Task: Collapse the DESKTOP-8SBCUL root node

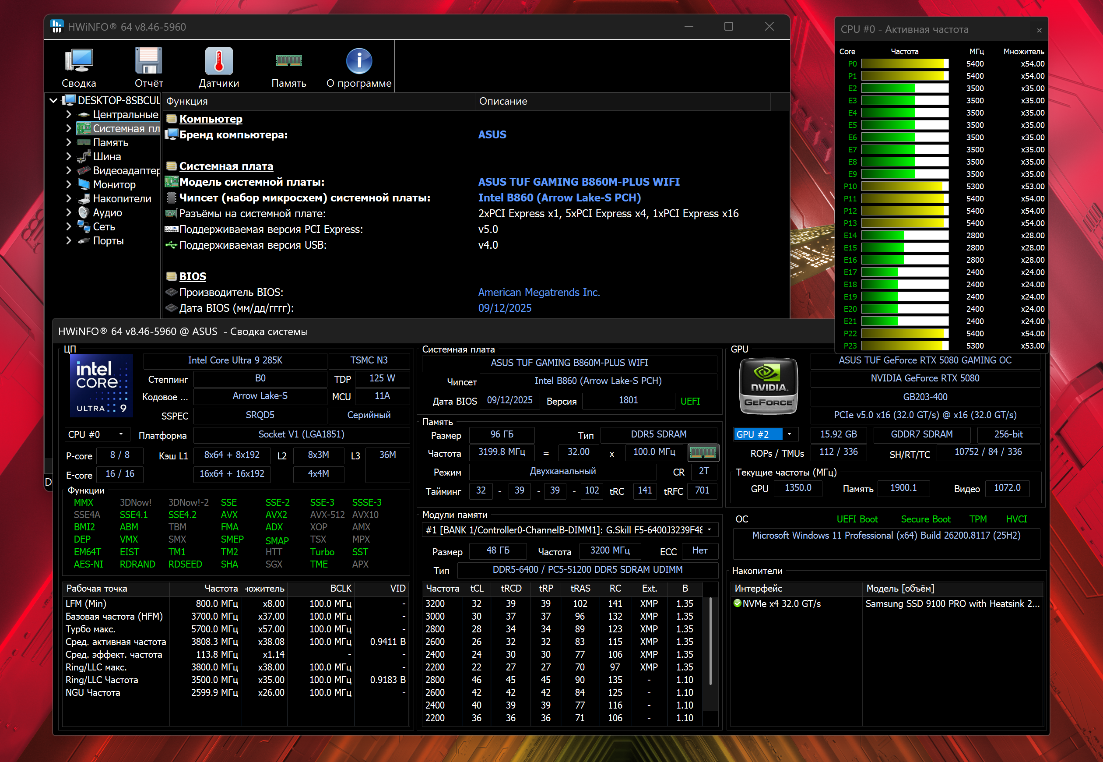Action: tap(54, 101)
